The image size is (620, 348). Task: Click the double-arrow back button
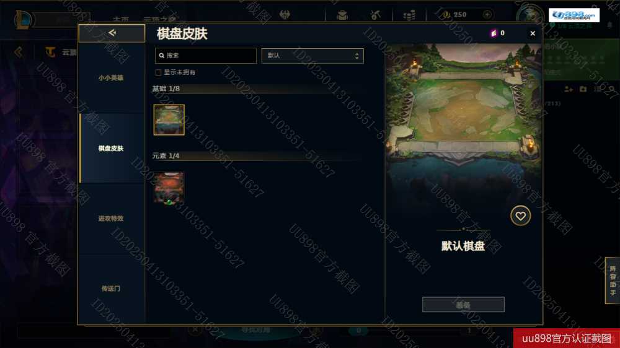click(x=112, y=33)
